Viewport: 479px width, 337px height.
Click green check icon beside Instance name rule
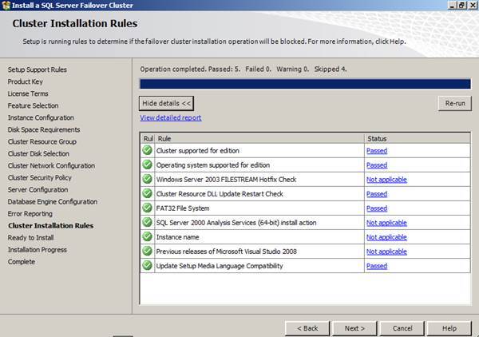click(147, 236)
